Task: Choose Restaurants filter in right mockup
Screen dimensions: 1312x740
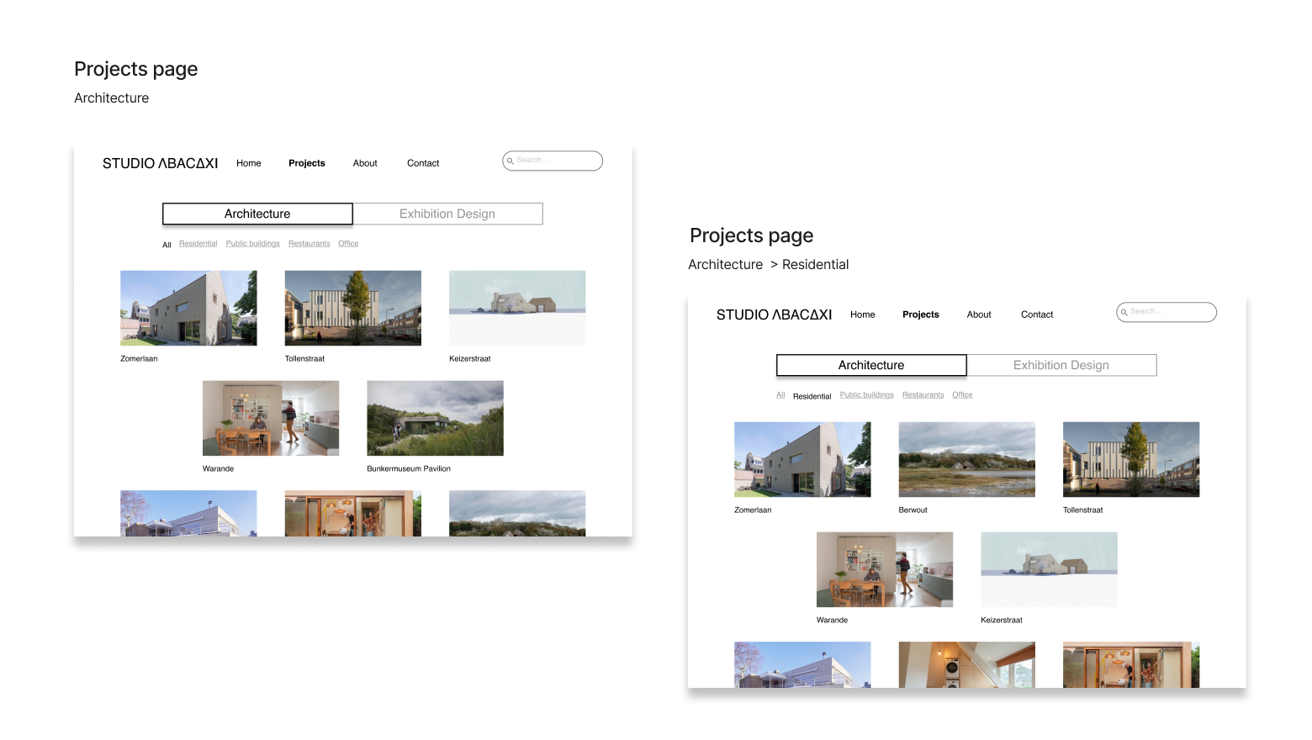Action: point(923,395)
